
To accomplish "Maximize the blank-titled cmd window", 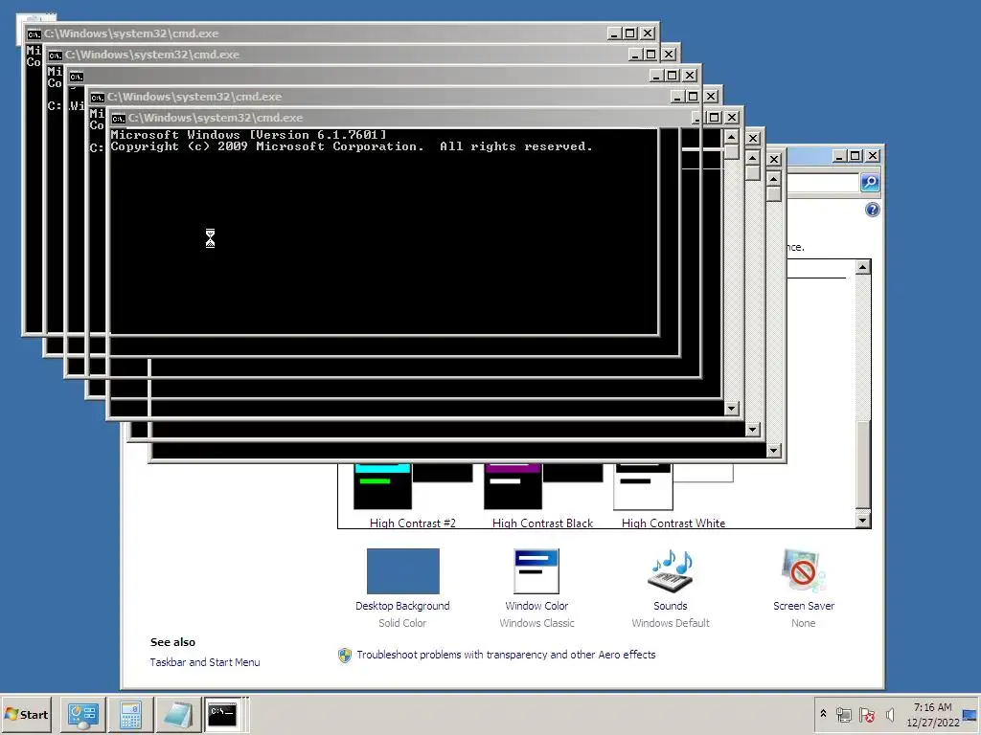I will click(673, 76).
